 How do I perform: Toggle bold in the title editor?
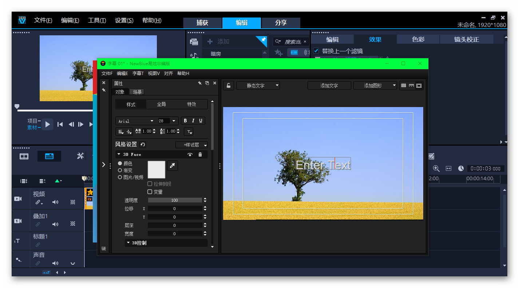click(x=185, y=121)
